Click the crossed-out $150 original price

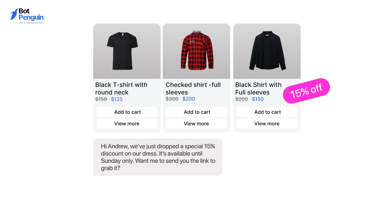pos(101,99)
